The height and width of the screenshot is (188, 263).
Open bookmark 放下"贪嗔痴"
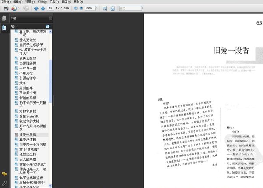(29, 149)
